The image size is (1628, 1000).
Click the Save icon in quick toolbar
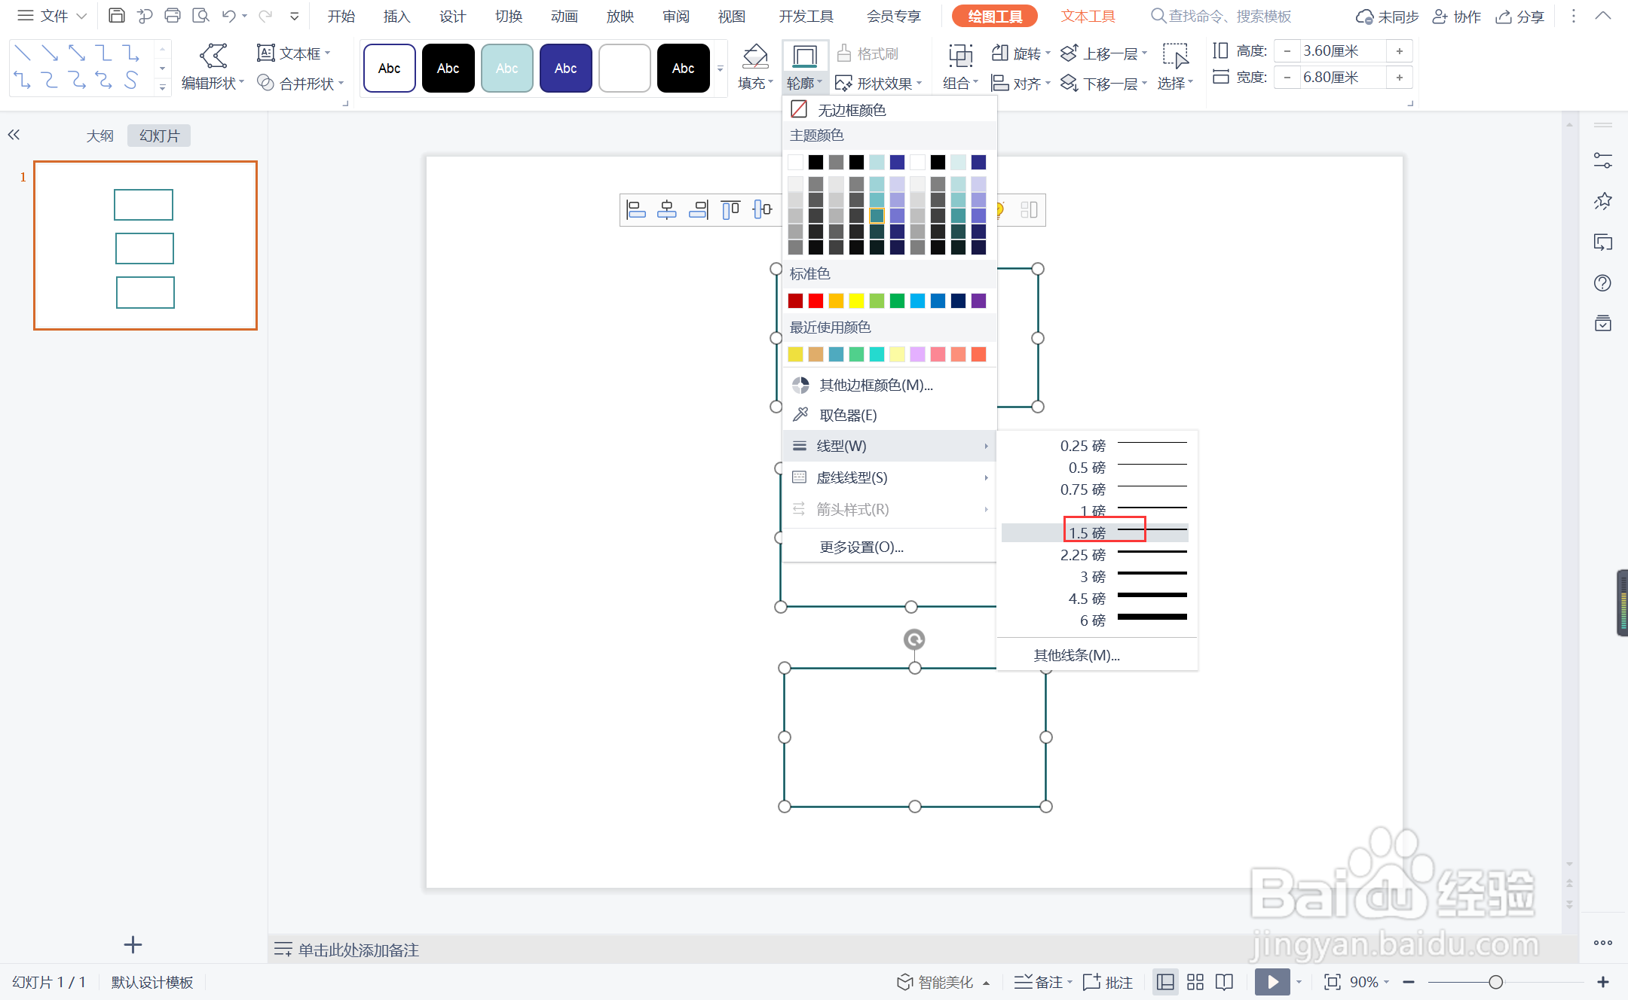(x=116, y=16)
